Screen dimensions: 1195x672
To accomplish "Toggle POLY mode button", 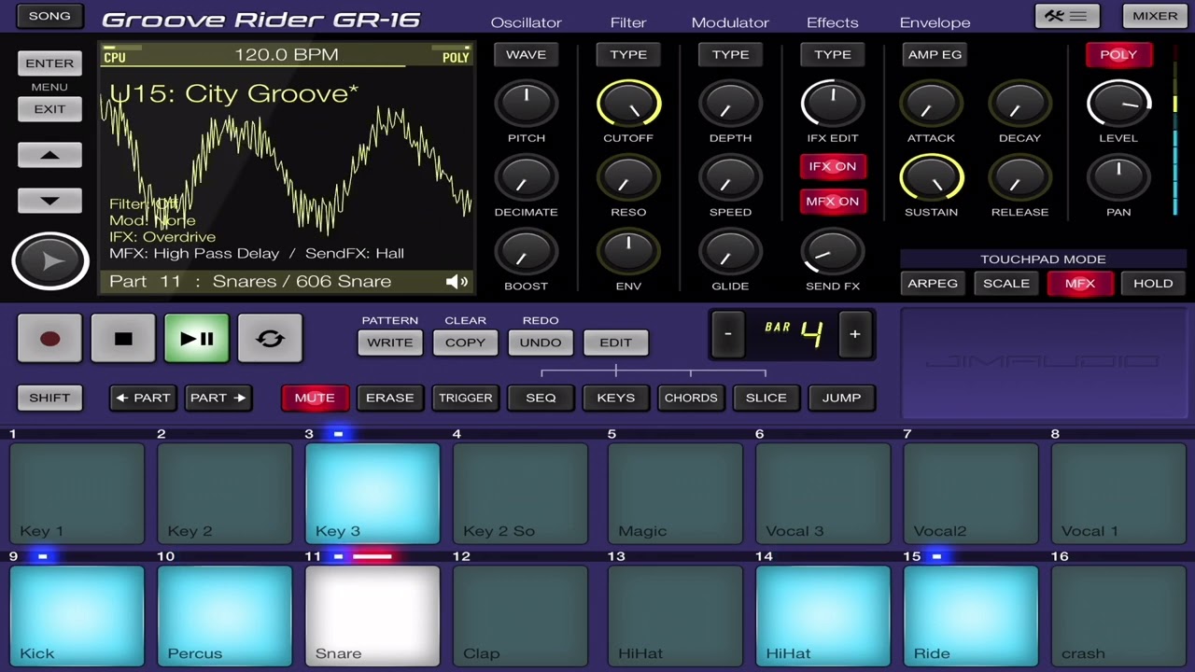I will coord(1118,55).
